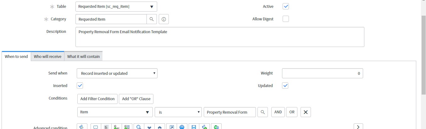Open the Table dropdown

click(116, 7)
